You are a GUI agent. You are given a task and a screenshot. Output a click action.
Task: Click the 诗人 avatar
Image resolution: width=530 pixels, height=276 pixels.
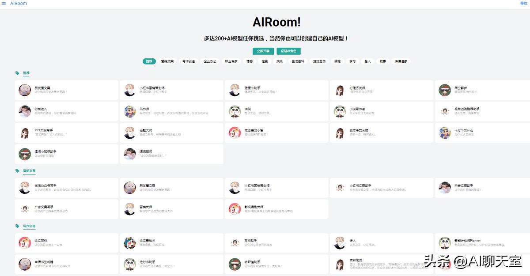pyautogui.click(x=340, y=243)
